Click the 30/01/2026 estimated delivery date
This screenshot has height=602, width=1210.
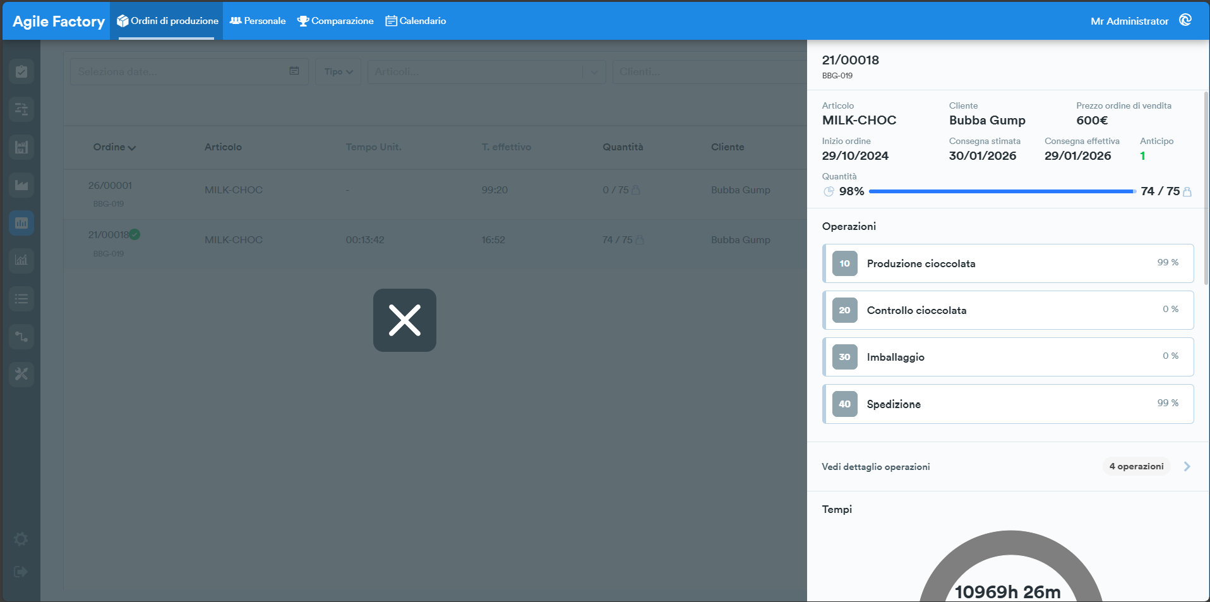coord(983,156)
